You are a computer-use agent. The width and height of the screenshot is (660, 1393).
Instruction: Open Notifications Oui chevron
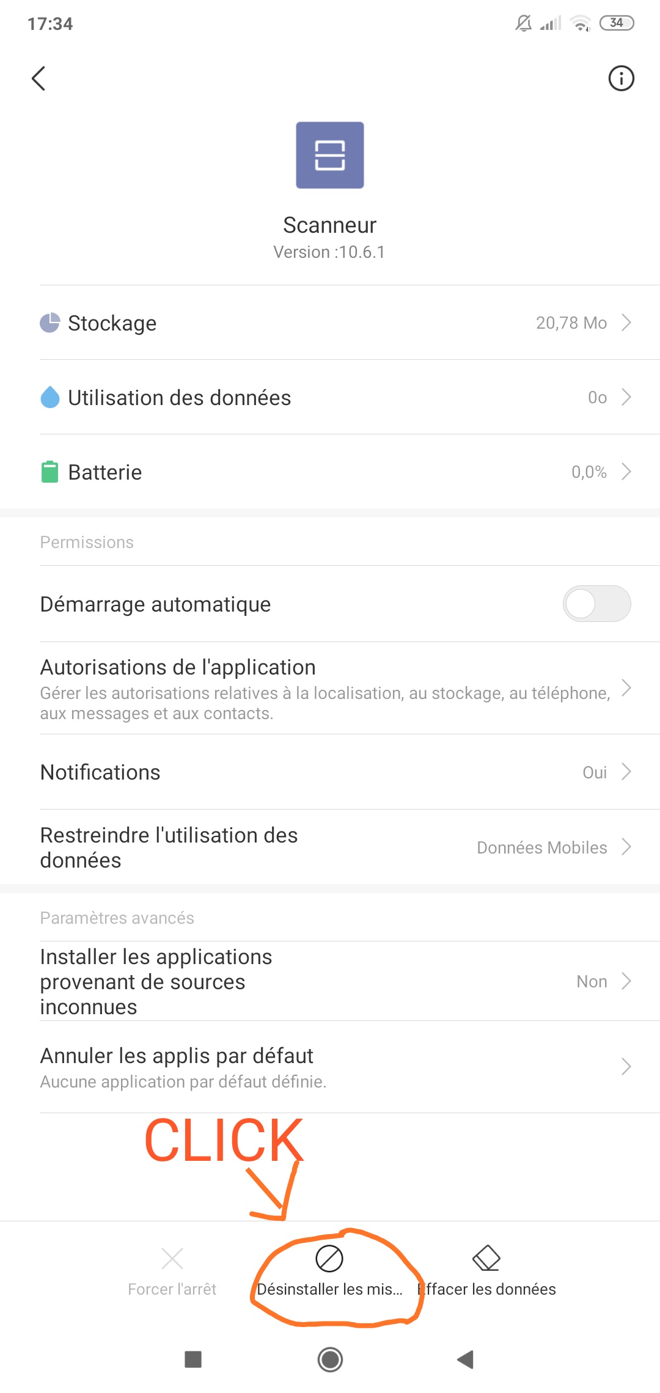click(626, 772)
